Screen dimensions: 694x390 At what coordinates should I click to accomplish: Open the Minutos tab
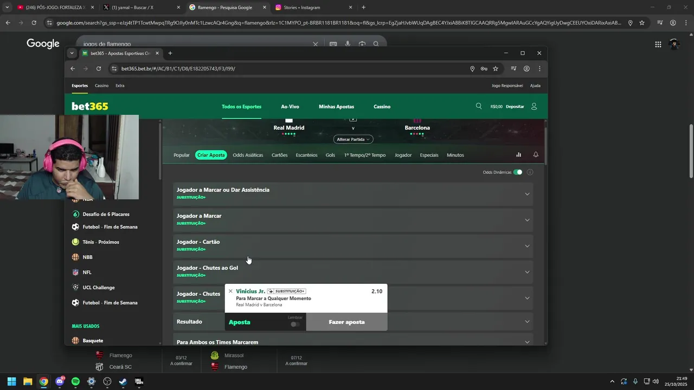click(455, 155)
